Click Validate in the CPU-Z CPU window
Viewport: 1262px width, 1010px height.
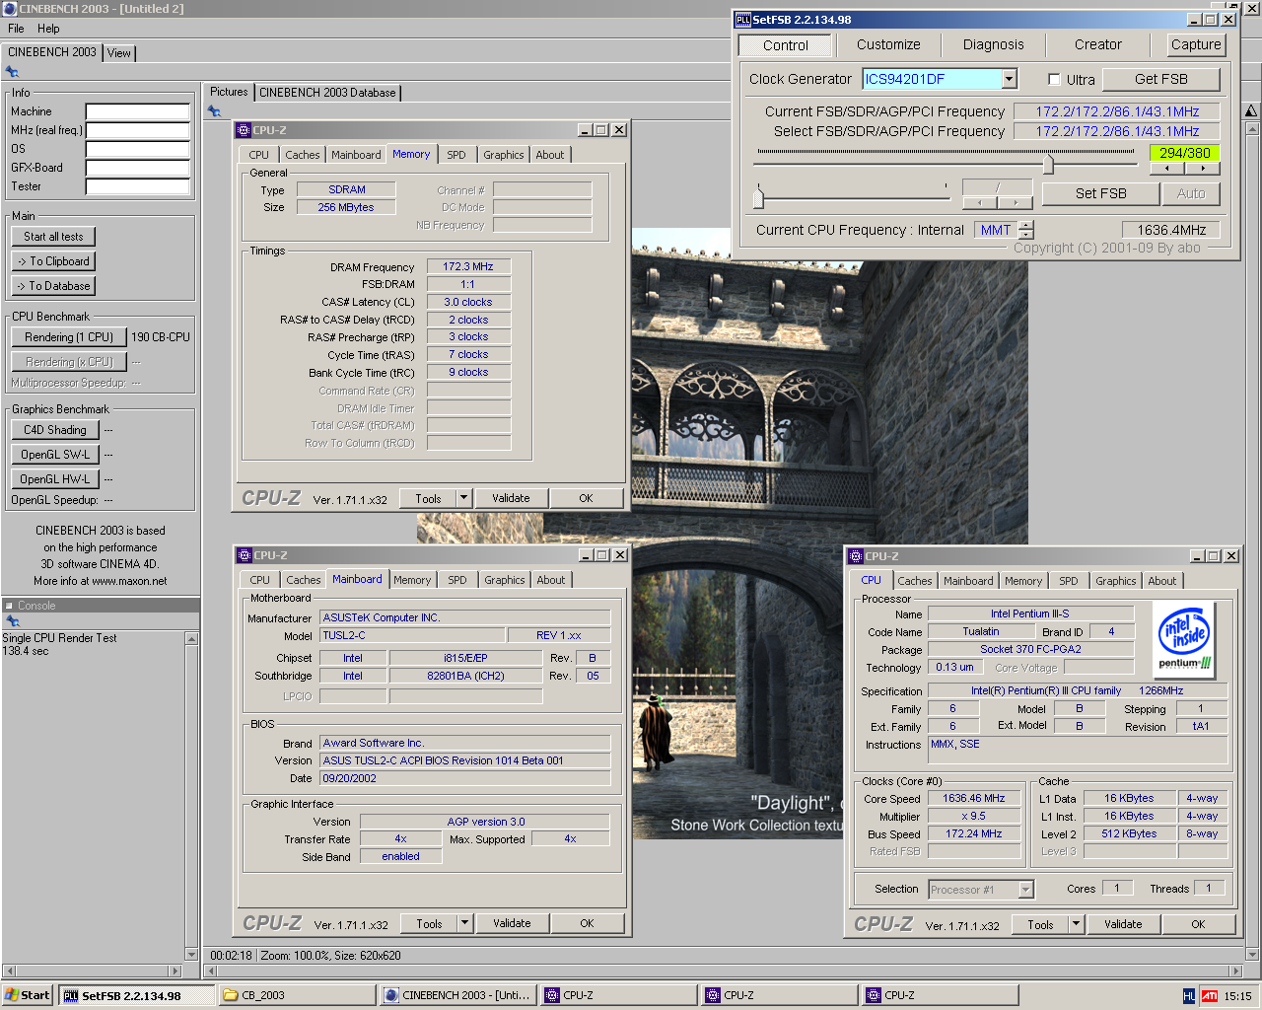click(1123, 924)
